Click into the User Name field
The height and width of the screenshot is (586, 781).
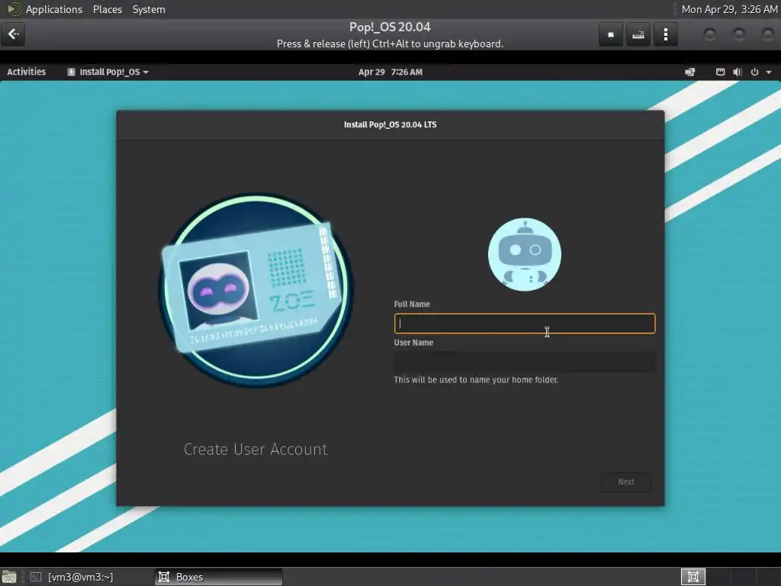coord(525,362)
